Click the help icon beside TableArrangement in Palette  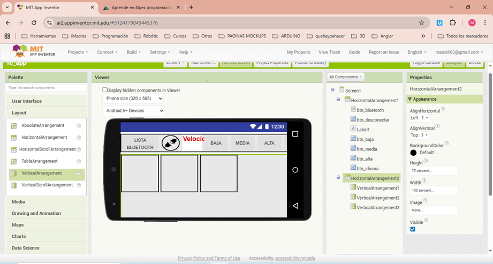(x=79, y=161)
